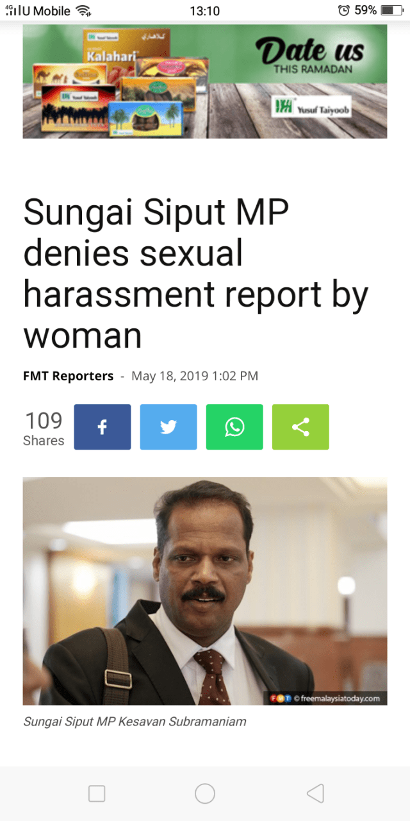Tweet the article via Twitter button
This screenshot has width=410, height=821.
coord(168,427)
